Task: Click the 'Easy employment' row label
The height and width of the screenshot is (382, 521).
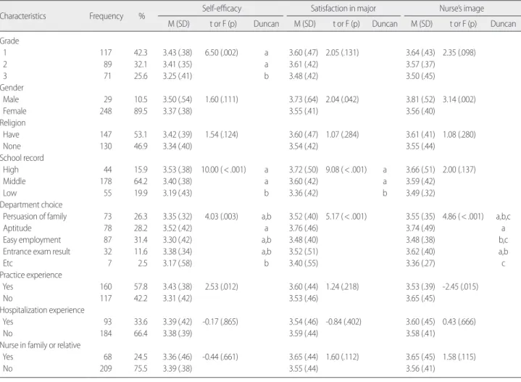Action: click(32, 240)
